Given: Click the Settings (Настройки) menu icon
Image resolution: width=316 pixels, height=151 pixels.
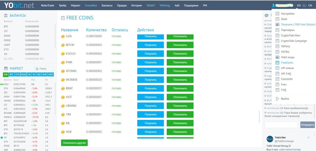Looking at the screenshot, I should (x=277, y=14).
